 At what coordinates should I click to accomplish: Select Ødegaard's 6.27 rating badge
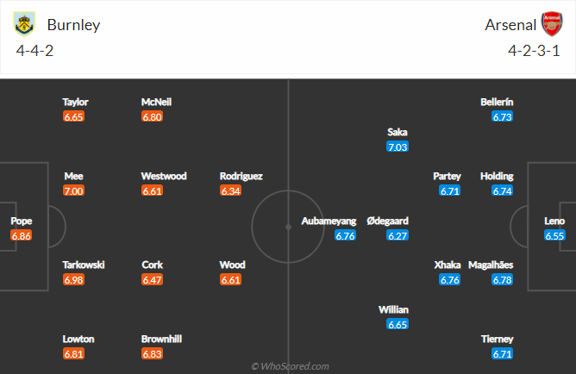click(x=398, y=235)
